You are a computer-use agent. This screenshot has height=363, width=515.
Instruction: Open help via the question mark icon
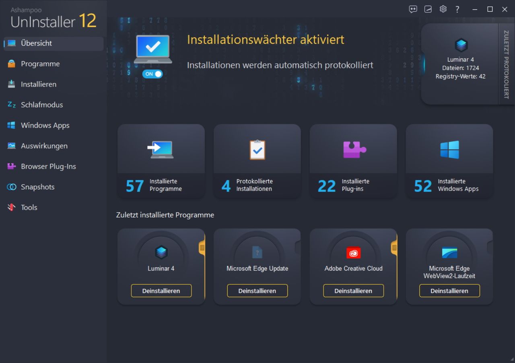pyautogui.click(x=457, y=9)
